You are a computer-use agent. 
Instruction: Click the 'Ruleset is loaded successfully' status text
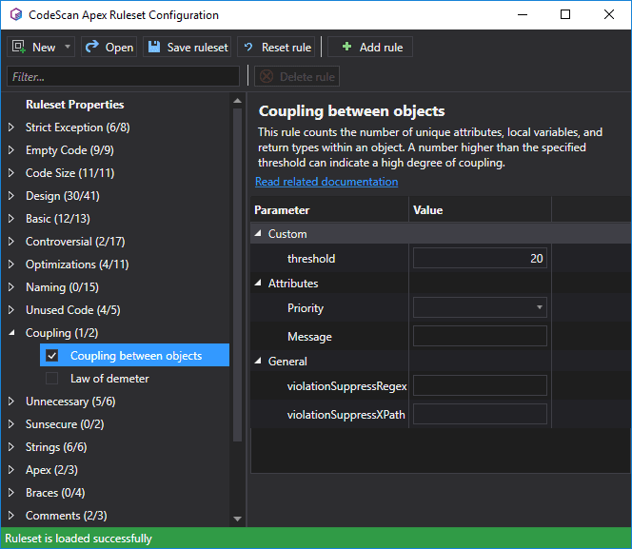[x=79, y=539]
